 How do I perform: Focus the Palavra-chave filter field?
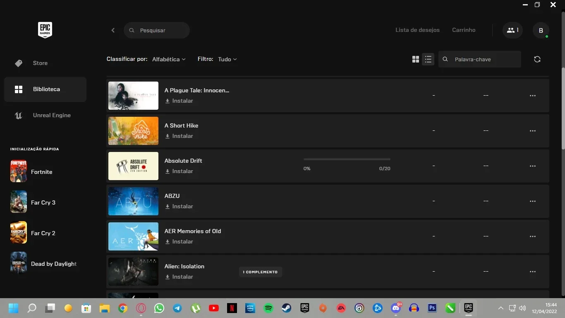[x=480, y=59]
